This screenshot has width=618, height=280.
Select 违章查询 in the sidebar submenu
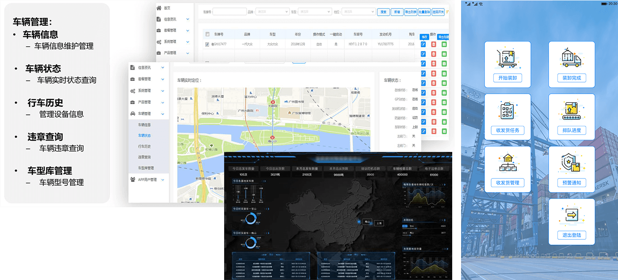pos(145,157)
